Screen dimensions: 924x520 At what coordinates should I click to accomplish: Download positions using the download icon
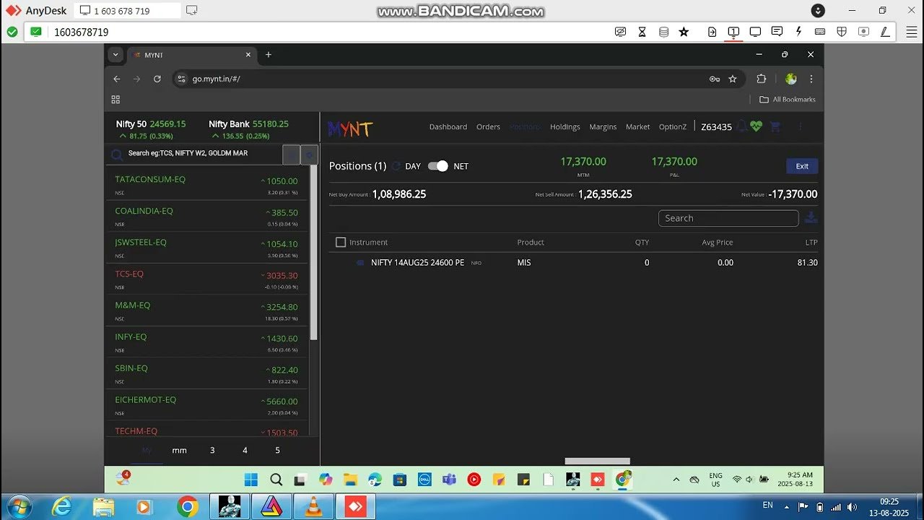click(811, 217)
